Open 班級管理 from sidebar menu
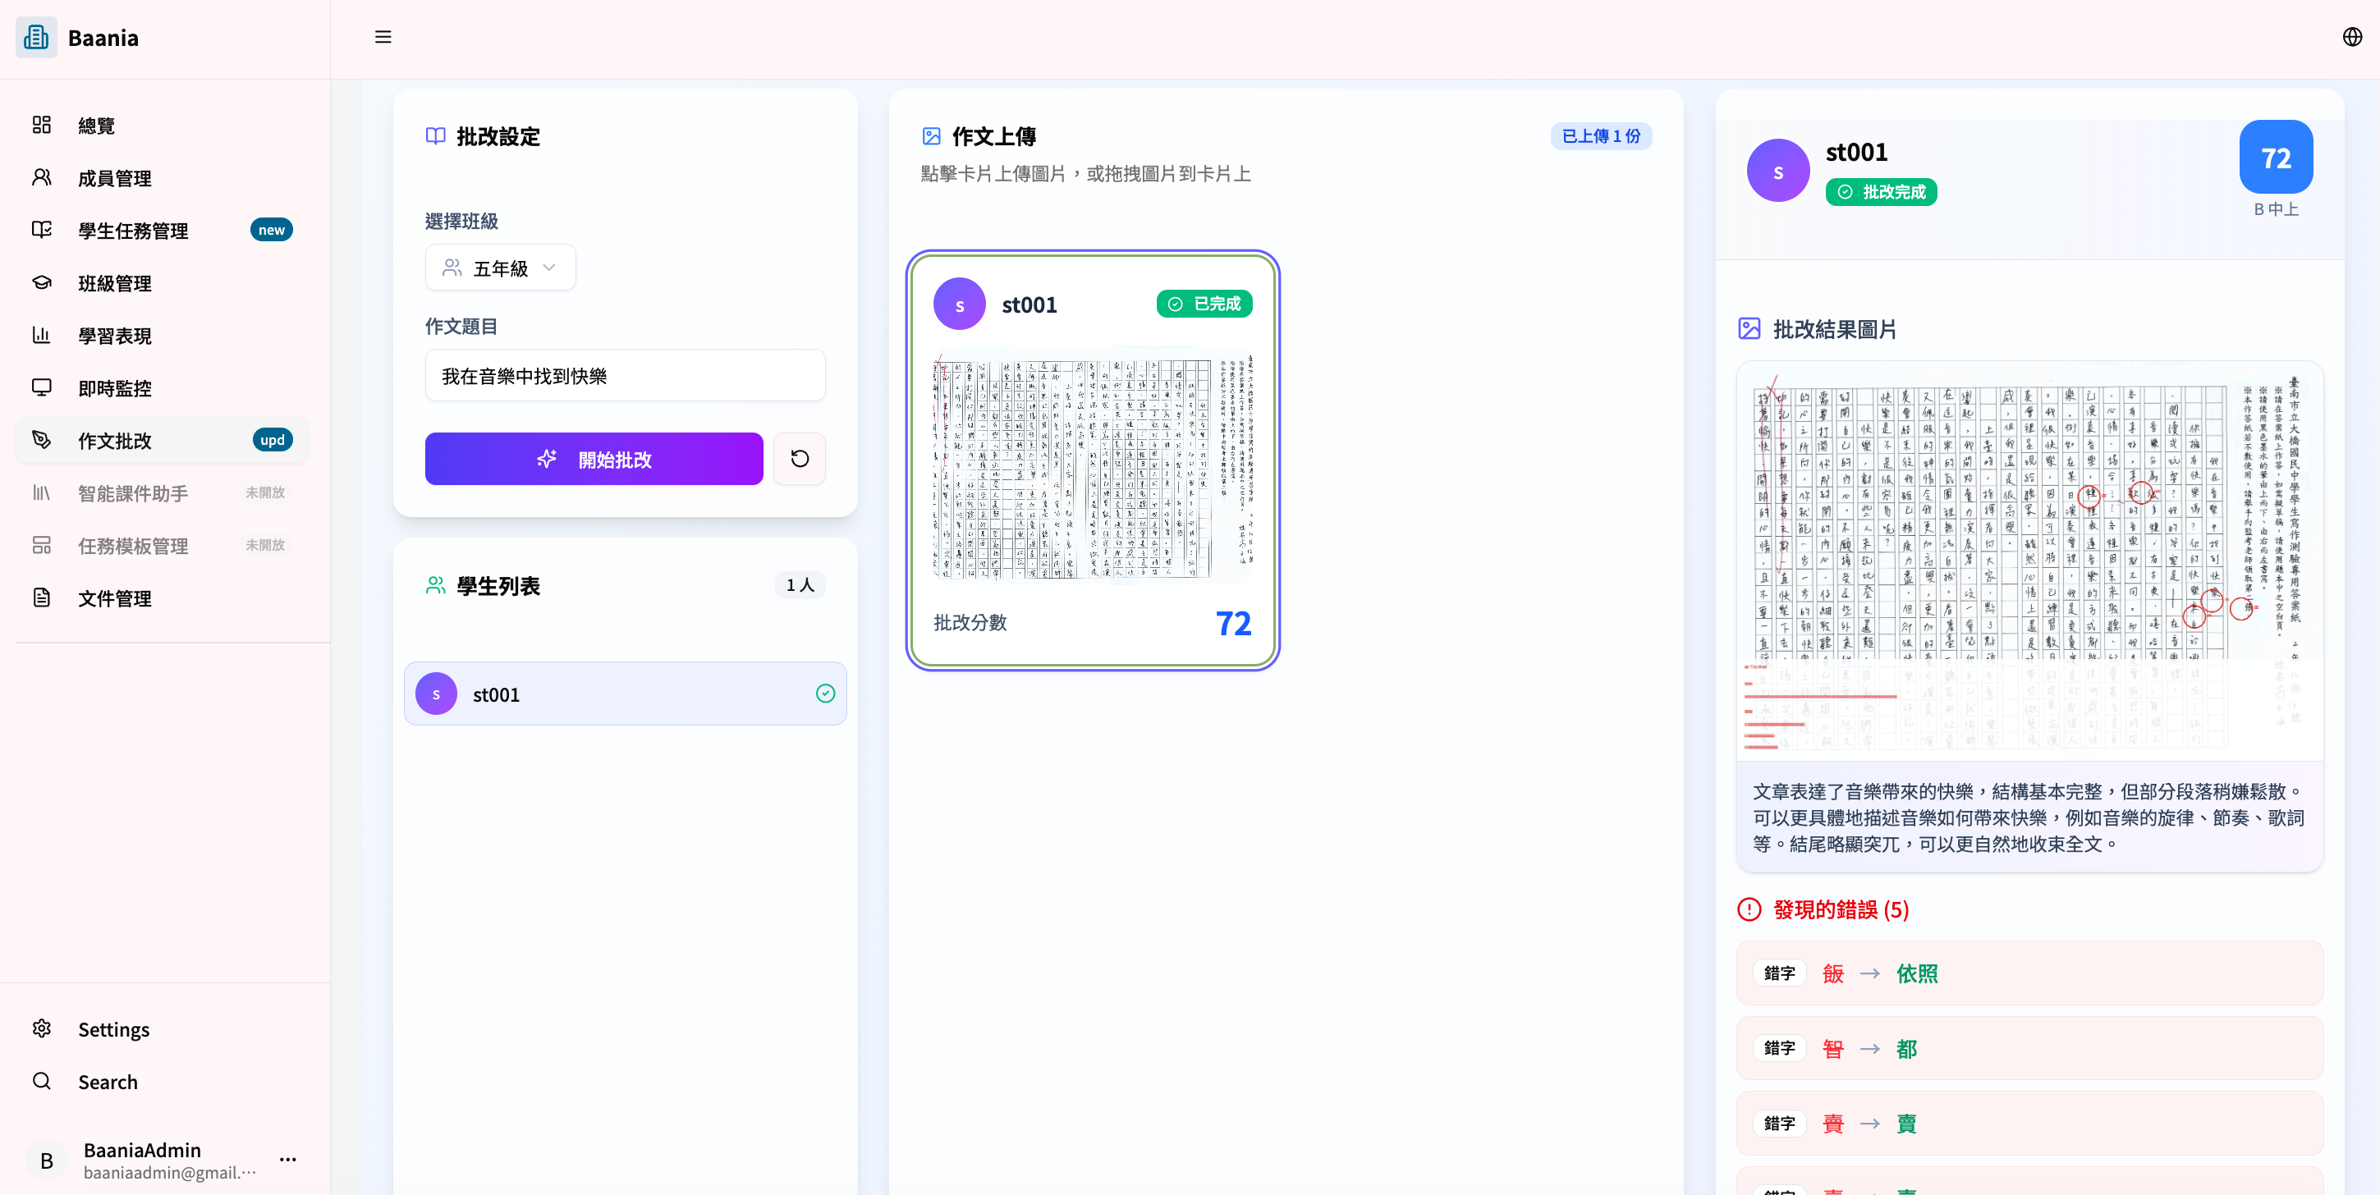The height and width of the screenshot is (1195, 2380). pyautogui.click(x=115, y=282)
